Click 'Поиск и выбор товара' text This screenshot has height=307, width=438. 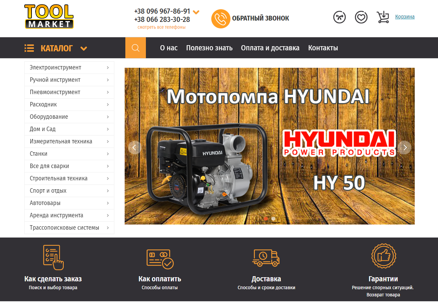[x=53, y=287]
